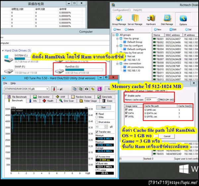Click the copy text icon in HD Tune toolbar
The image size is (199, 186).
[75, 89]
